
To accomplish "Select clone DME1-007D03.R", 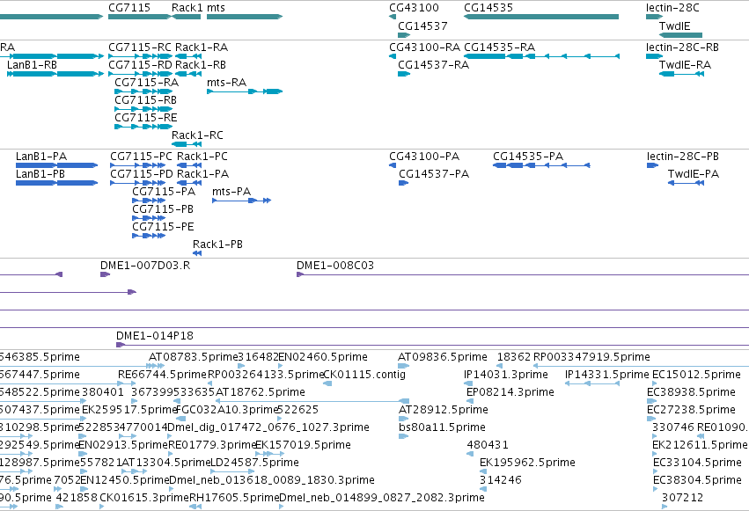I will tap(145, 266).
